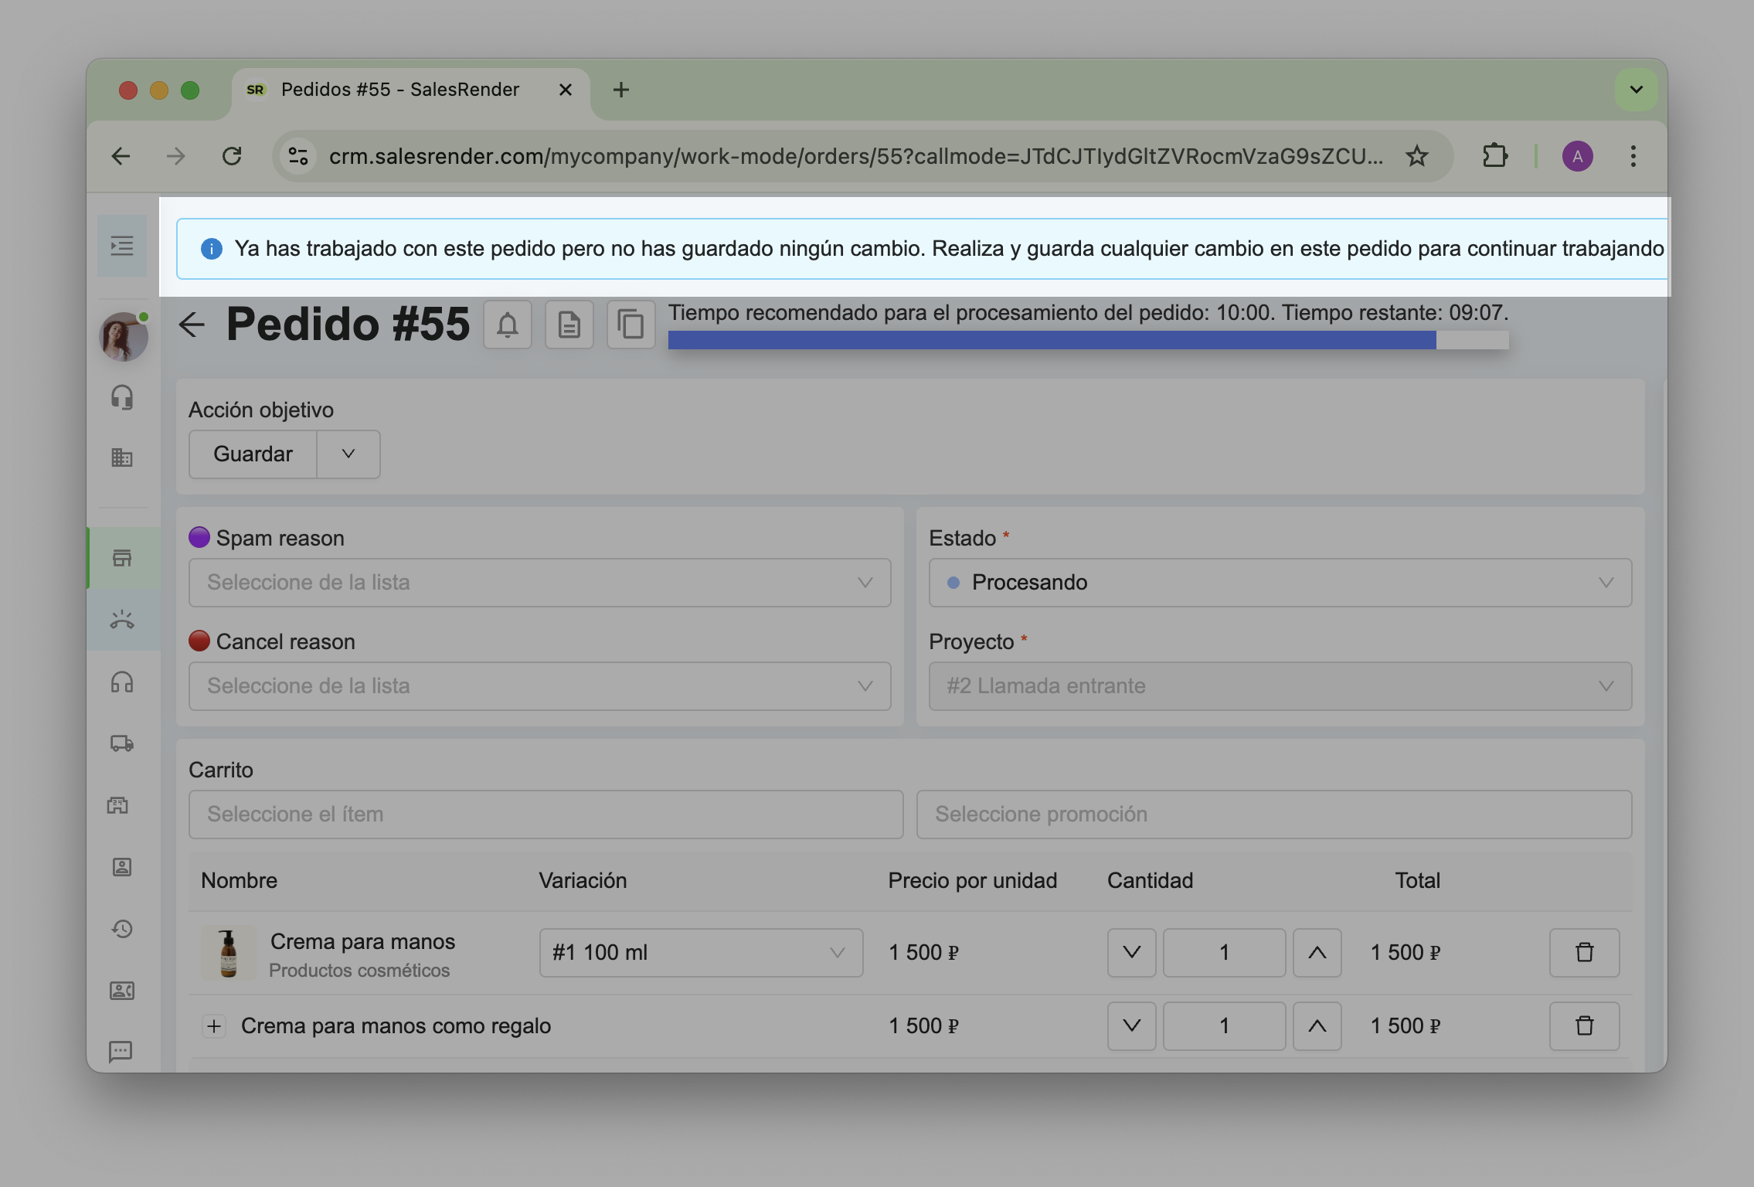The image size is (1754, 1187).
Task: Click the delivery truck icon in sidebar
Action: point(122,743)
